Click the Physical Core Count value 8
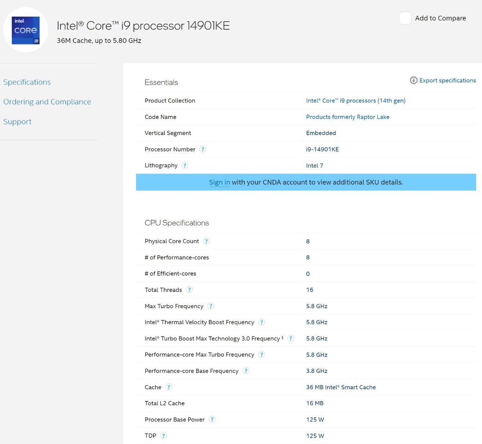 pyautogui.click(x=308, y=241)
